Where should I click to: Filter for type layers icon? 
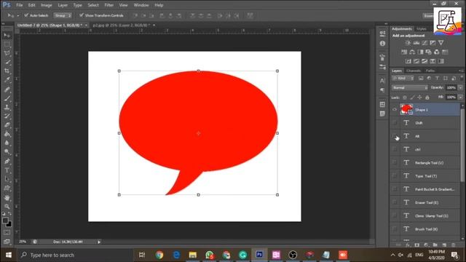pos(437,78)
